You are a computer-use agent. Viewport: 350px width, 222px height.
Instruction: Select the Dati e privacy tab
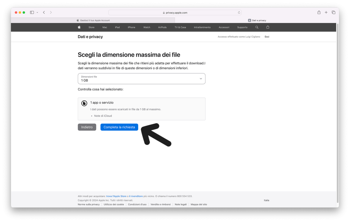[x=257, y=20]
